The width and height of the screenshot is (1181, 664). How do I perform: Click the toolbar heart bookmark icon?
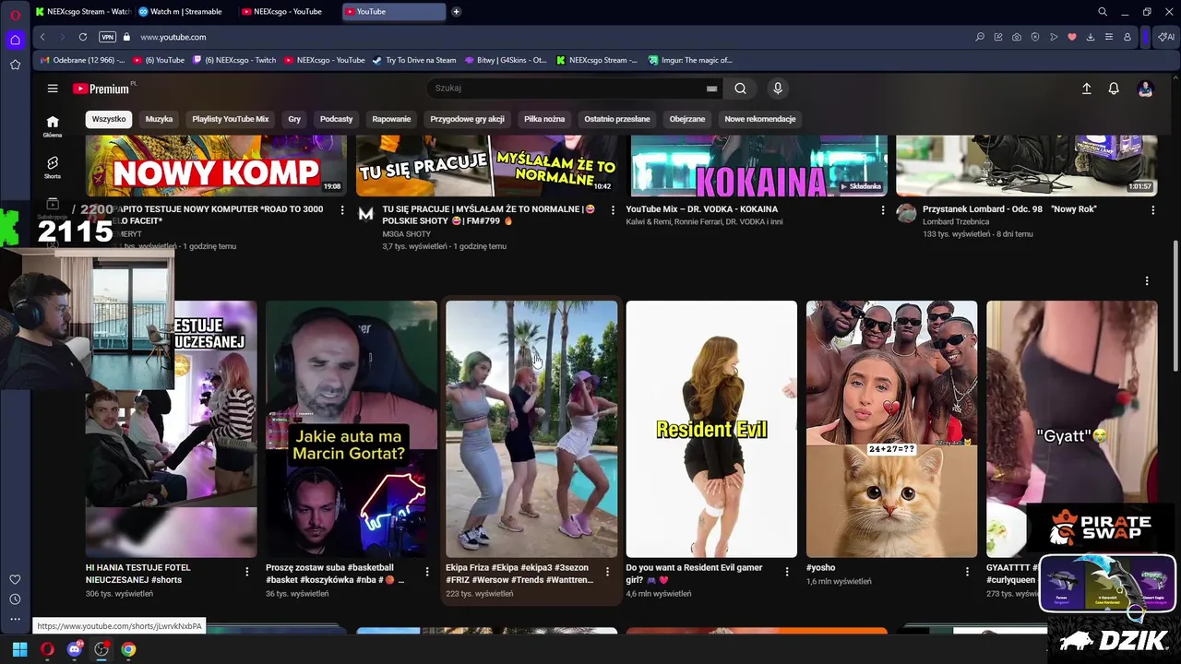(1071, 37)
